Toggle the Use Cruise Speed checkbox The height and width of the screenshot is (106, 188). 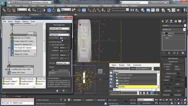click(50, 45)
